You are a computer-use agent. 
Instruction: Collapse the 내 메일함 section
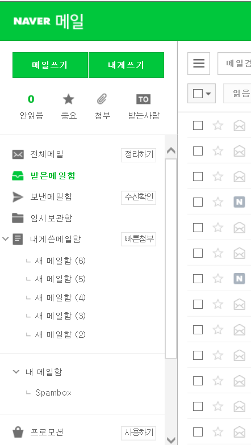click(16, 371)
